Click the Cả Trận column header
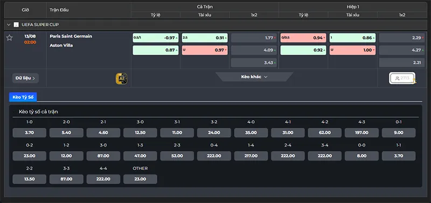The width and height of the screenshot is (431, 203). tap(205, 6)
